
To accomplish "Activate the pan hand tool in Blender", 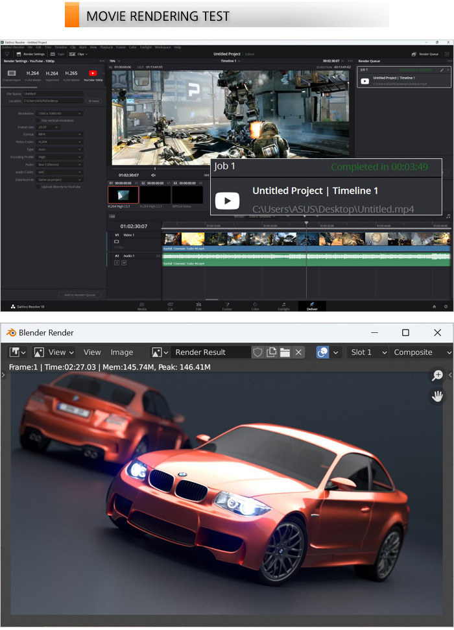I will [438, 396].
